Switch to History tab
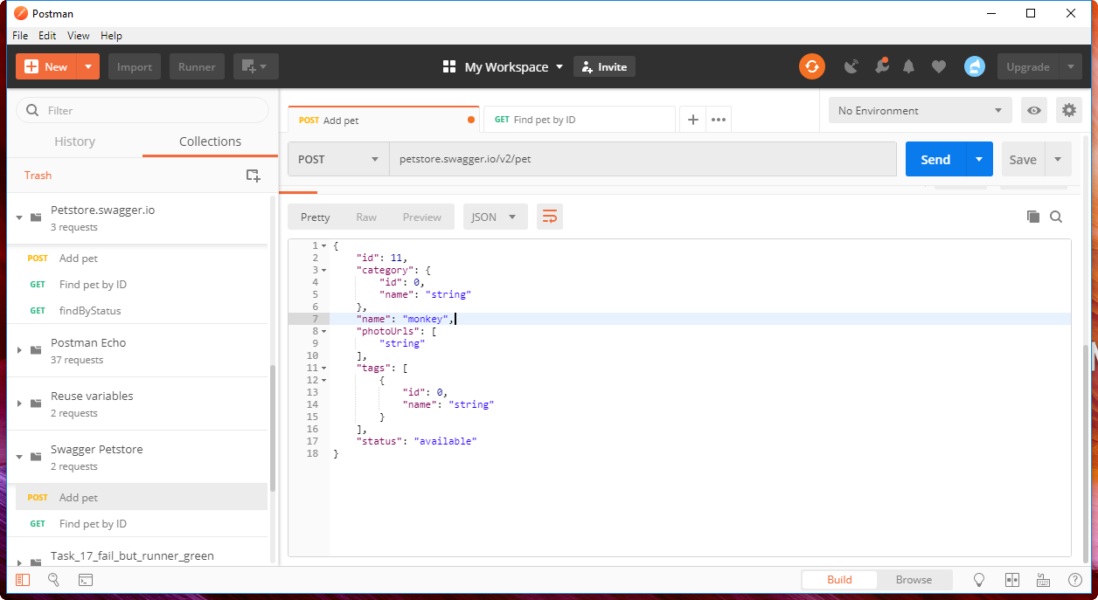1098x600 pixels. click(x=74, y=141)
